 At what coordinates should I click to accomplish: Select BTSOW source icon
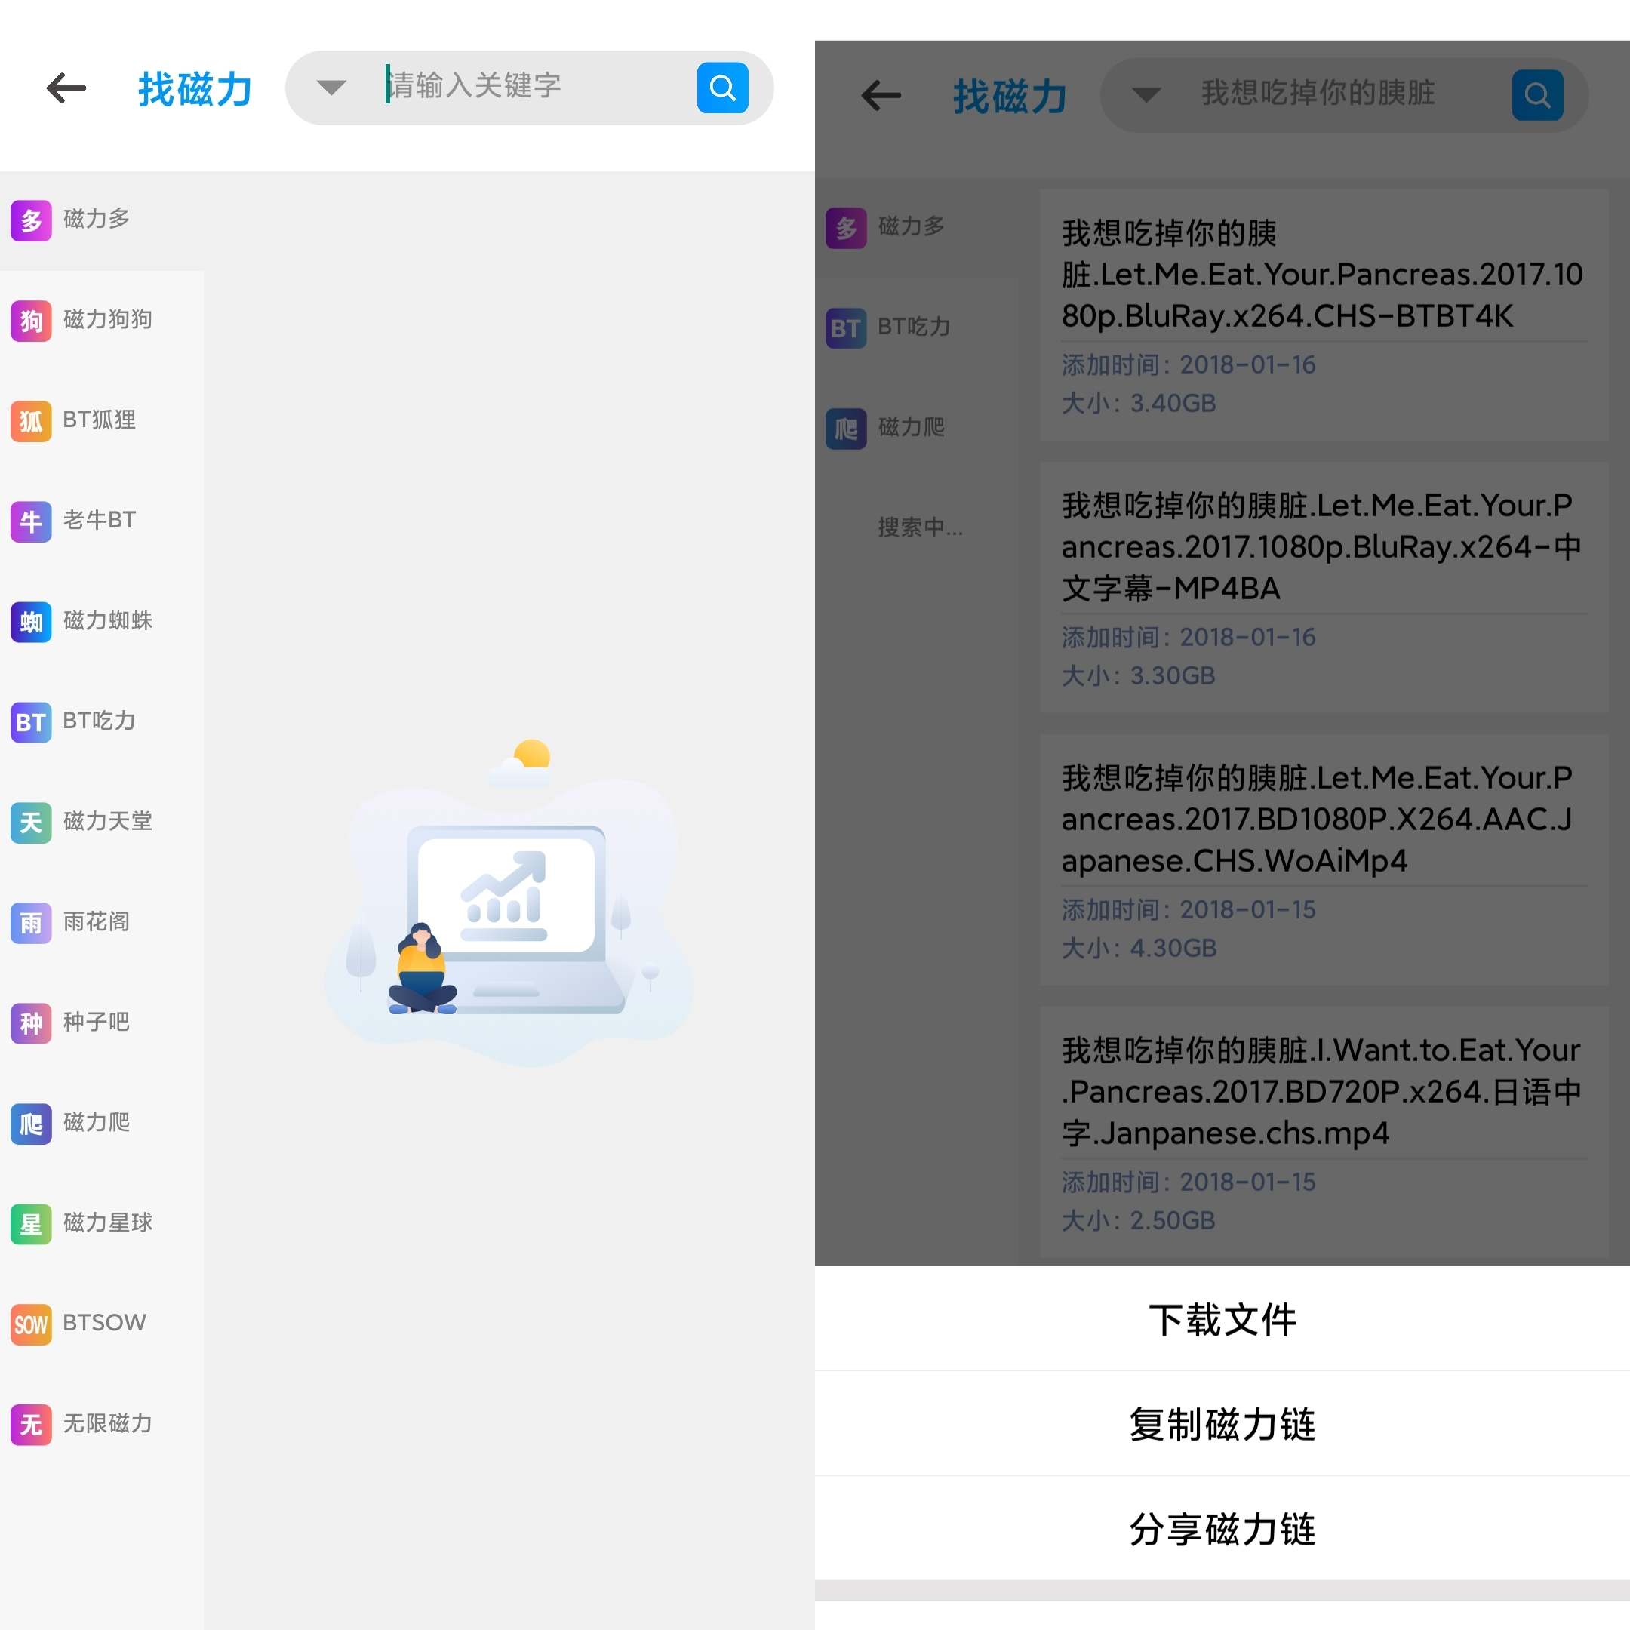pos(31,1324)
